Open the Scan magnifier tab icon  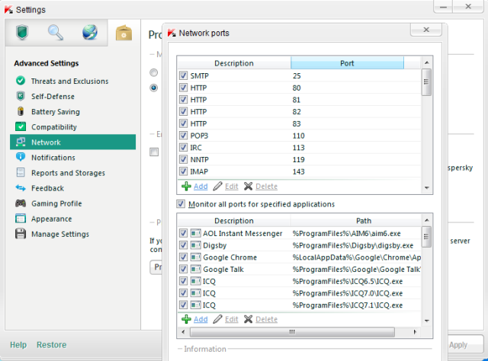(56, 33)
